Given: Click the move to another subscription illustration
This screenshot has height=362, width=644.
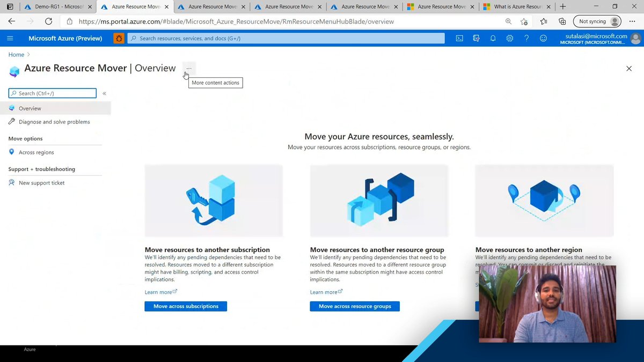Looking at the screenshot, I should [214, 201].
